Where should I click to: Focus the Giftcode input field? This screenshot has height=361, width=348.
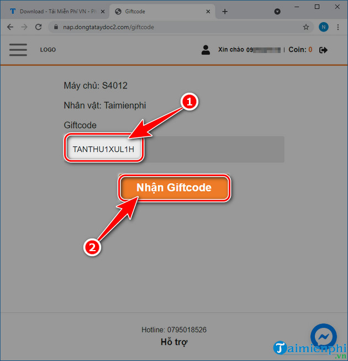pyautogui.click(x=174, y=150)
